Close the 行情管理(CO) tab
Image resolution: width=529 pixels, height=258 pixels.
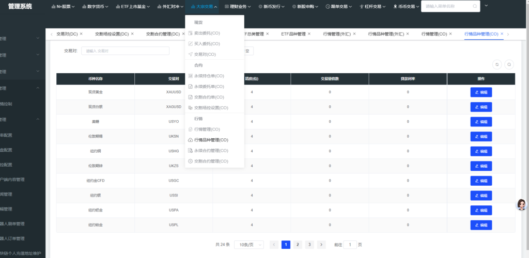450,34
